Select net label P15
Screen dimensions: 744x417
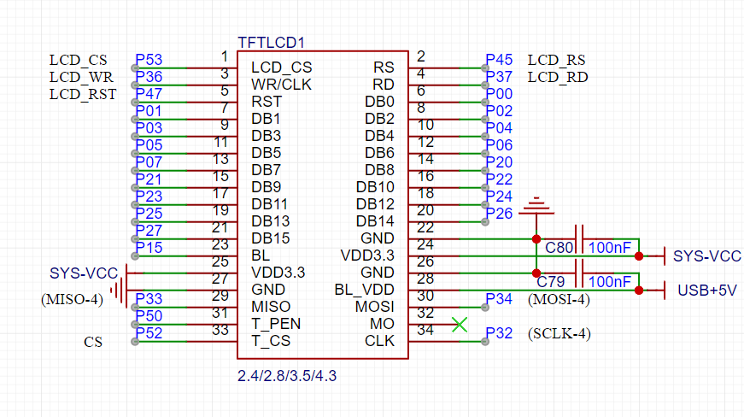point(149,248)
